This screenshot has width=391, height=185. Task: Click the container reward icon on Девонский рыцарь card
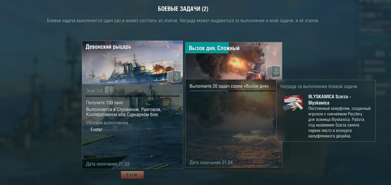coord(174,77)
